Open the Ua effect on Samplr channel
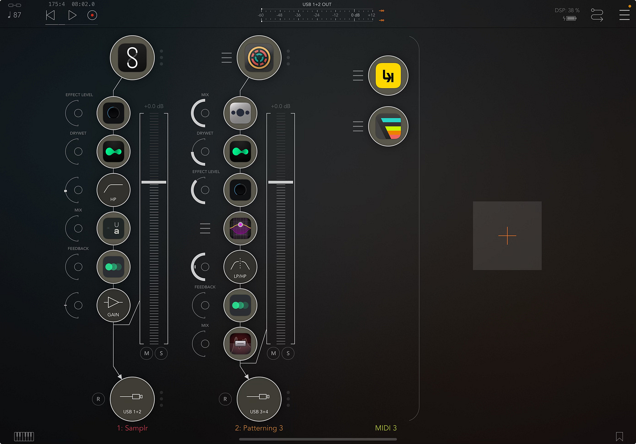Viewport: 636px width, 444px height. coord(114,228)
